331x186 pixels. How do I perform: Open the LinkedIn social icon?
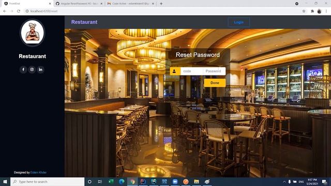tap(40, 69)
